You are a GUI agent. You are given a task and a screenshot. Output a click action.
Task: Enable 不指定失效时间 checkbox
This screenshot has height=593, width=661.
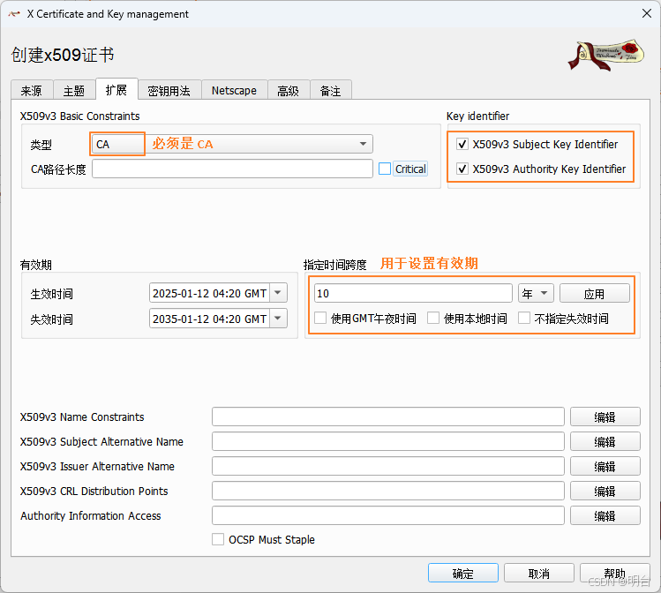(524, 318)
